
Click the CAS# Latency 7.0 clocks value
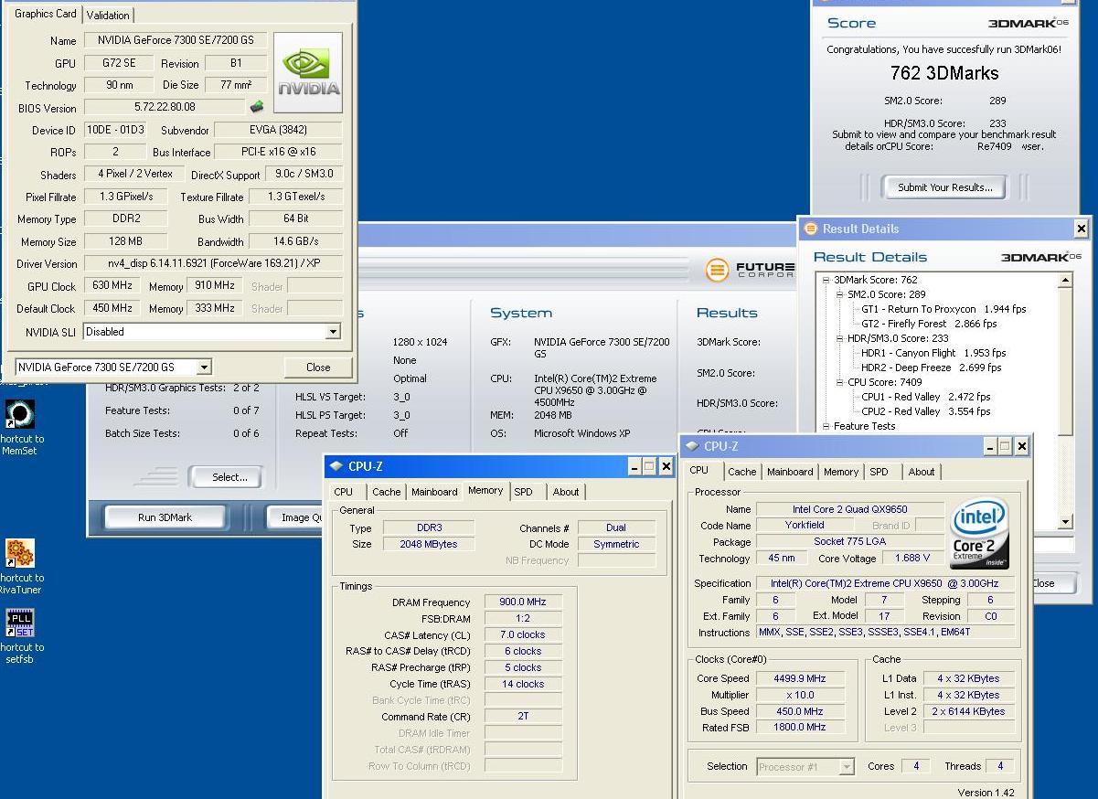pos(522,634)
